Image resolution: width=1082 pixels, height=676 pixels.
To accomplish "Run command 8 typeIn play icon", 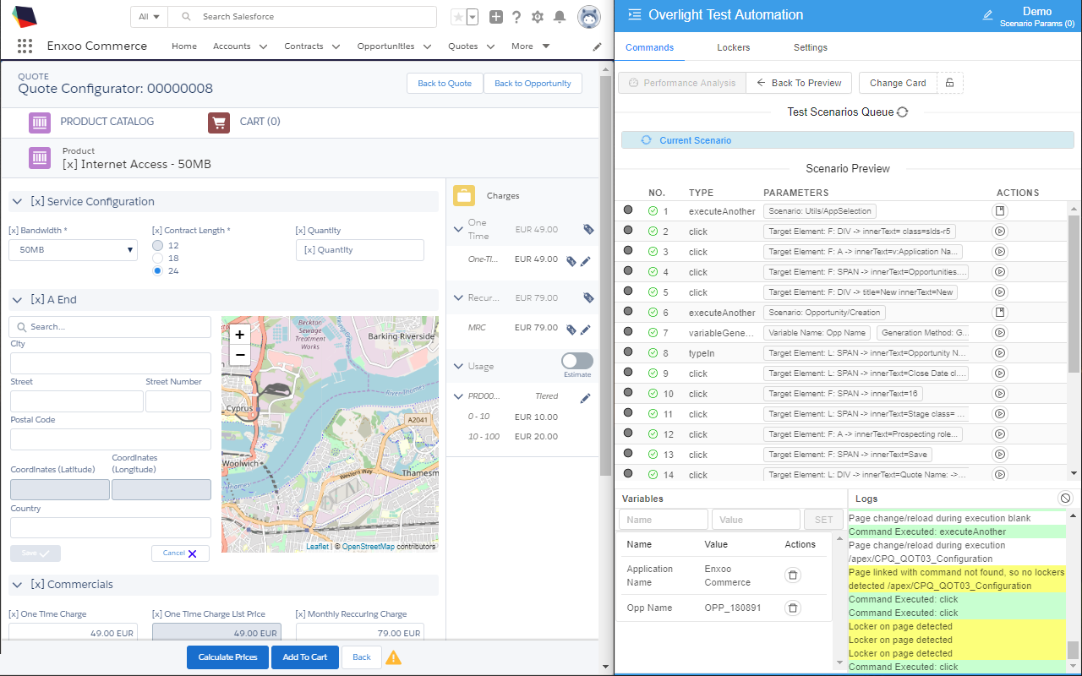I will (1000, 352).
